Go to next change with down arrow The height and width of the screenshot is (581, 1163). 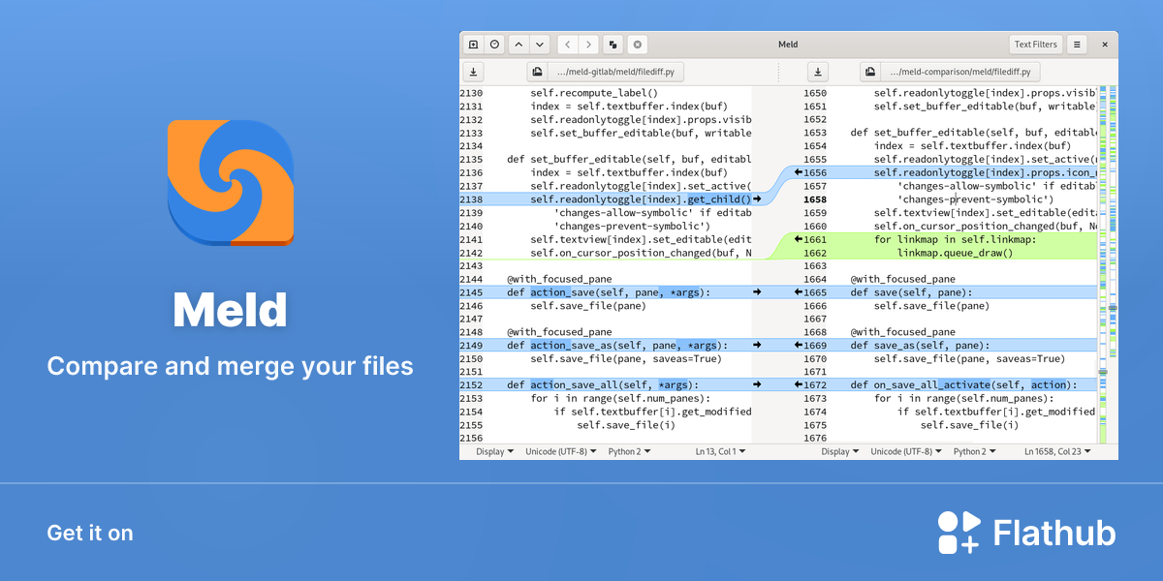[540, 45]
